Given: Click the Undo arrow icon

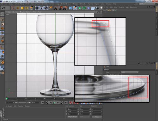Looking at the screenshot, I should pos(3,8).
